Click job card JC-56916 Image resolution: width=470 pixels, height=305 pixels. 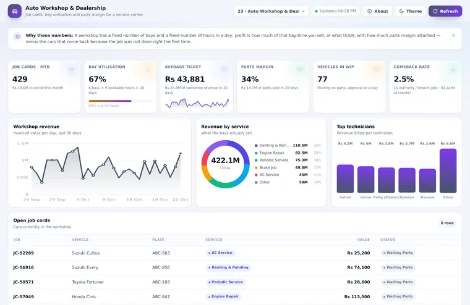tap(23, 267)
